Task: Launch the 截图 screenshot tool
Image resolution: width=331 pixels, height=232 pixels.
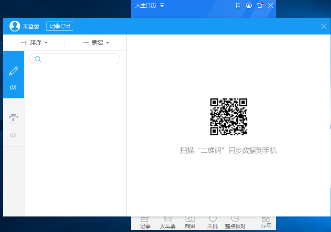Action: (190, 223)
